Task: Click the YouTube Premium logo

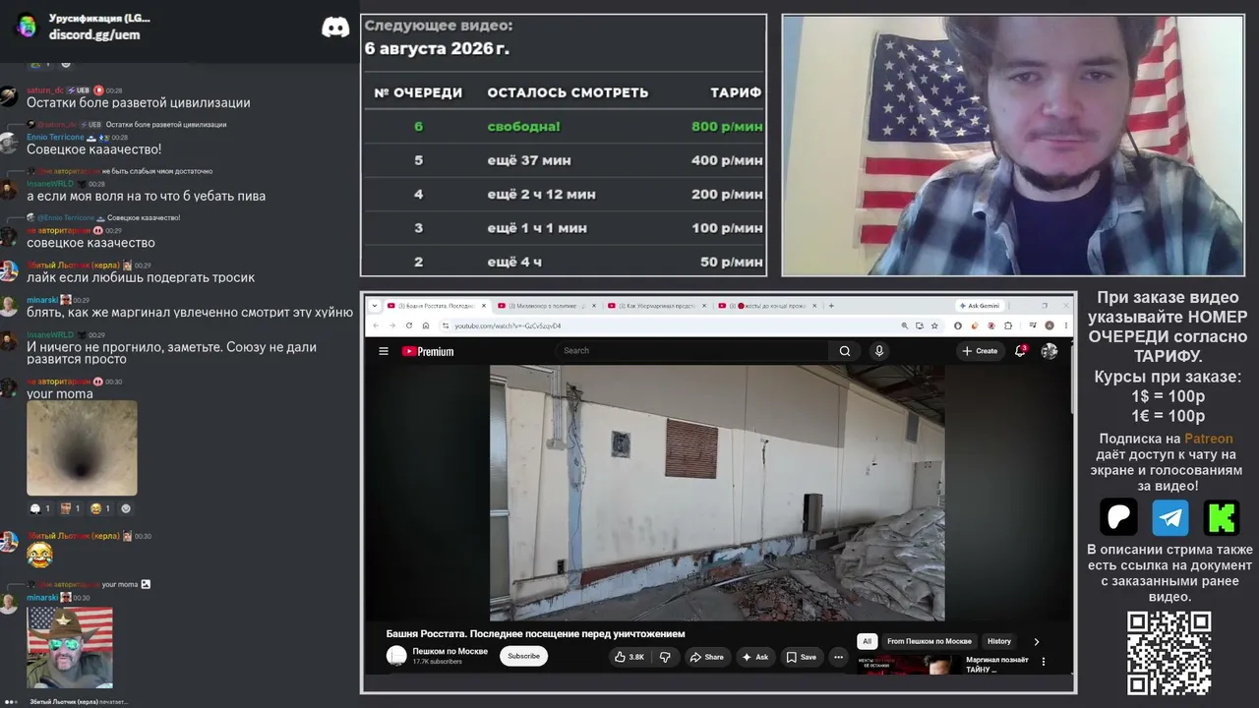Action: [x=428, y=351]
